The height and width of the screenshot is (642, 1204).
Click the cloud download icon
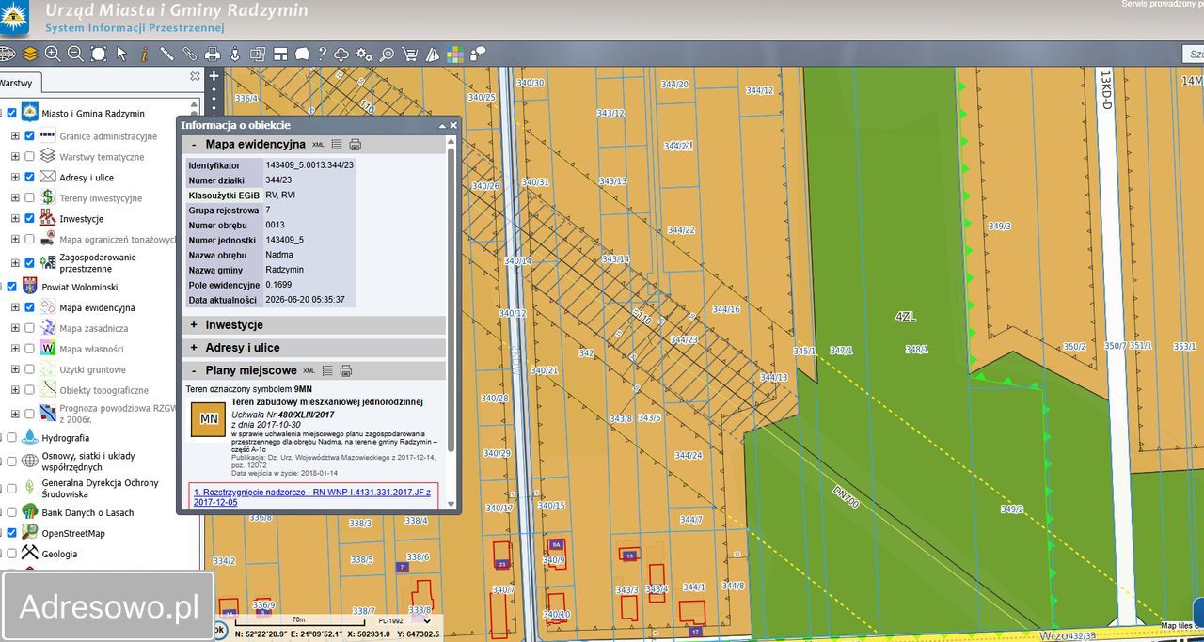[341, 54]
